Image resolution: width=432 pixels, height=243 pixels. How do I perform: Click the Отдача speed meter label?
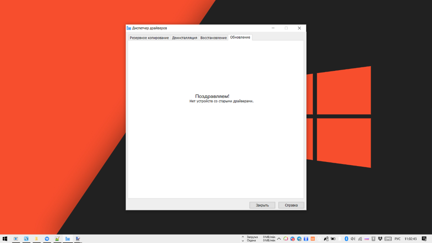(x=251, y=240)
